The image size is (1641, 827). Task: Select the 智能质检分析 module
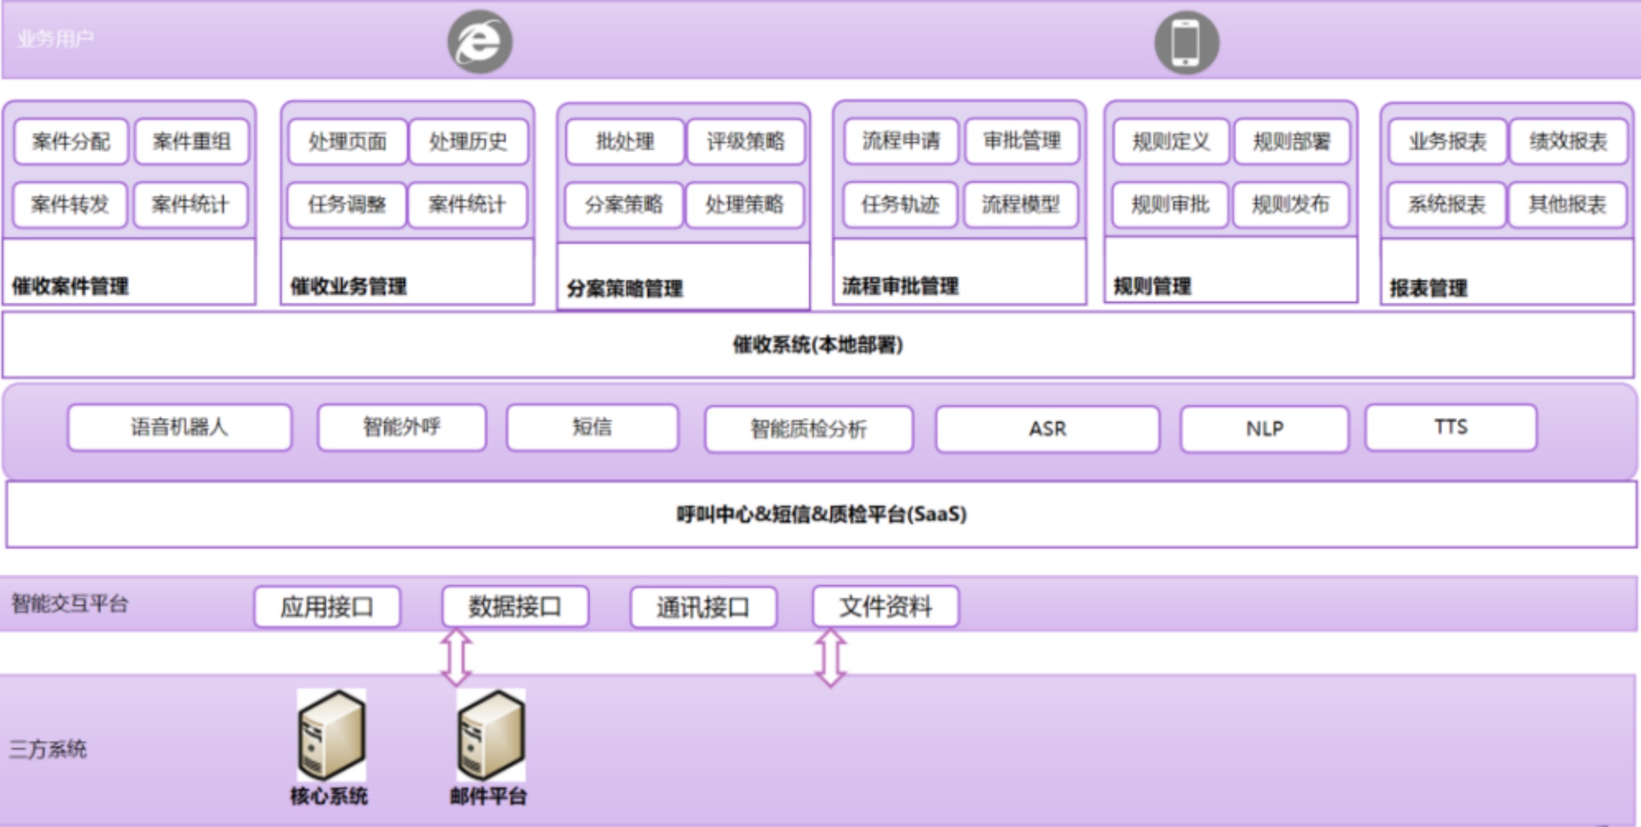(x=808, y=429)
